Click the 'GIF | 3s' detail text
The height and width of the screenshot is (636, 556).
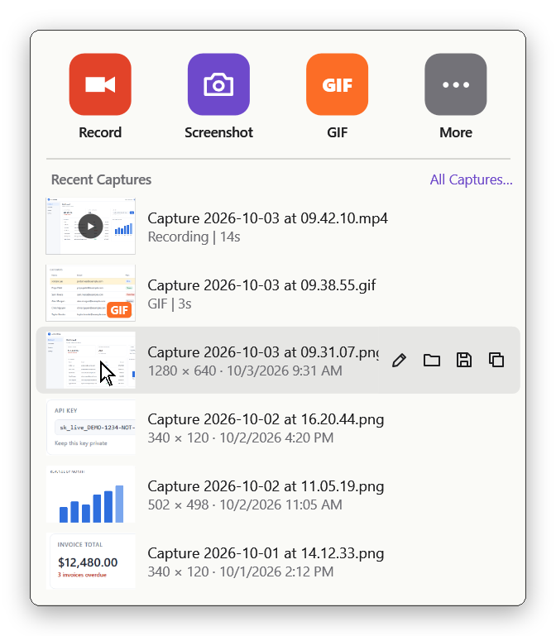coord(170,304)
